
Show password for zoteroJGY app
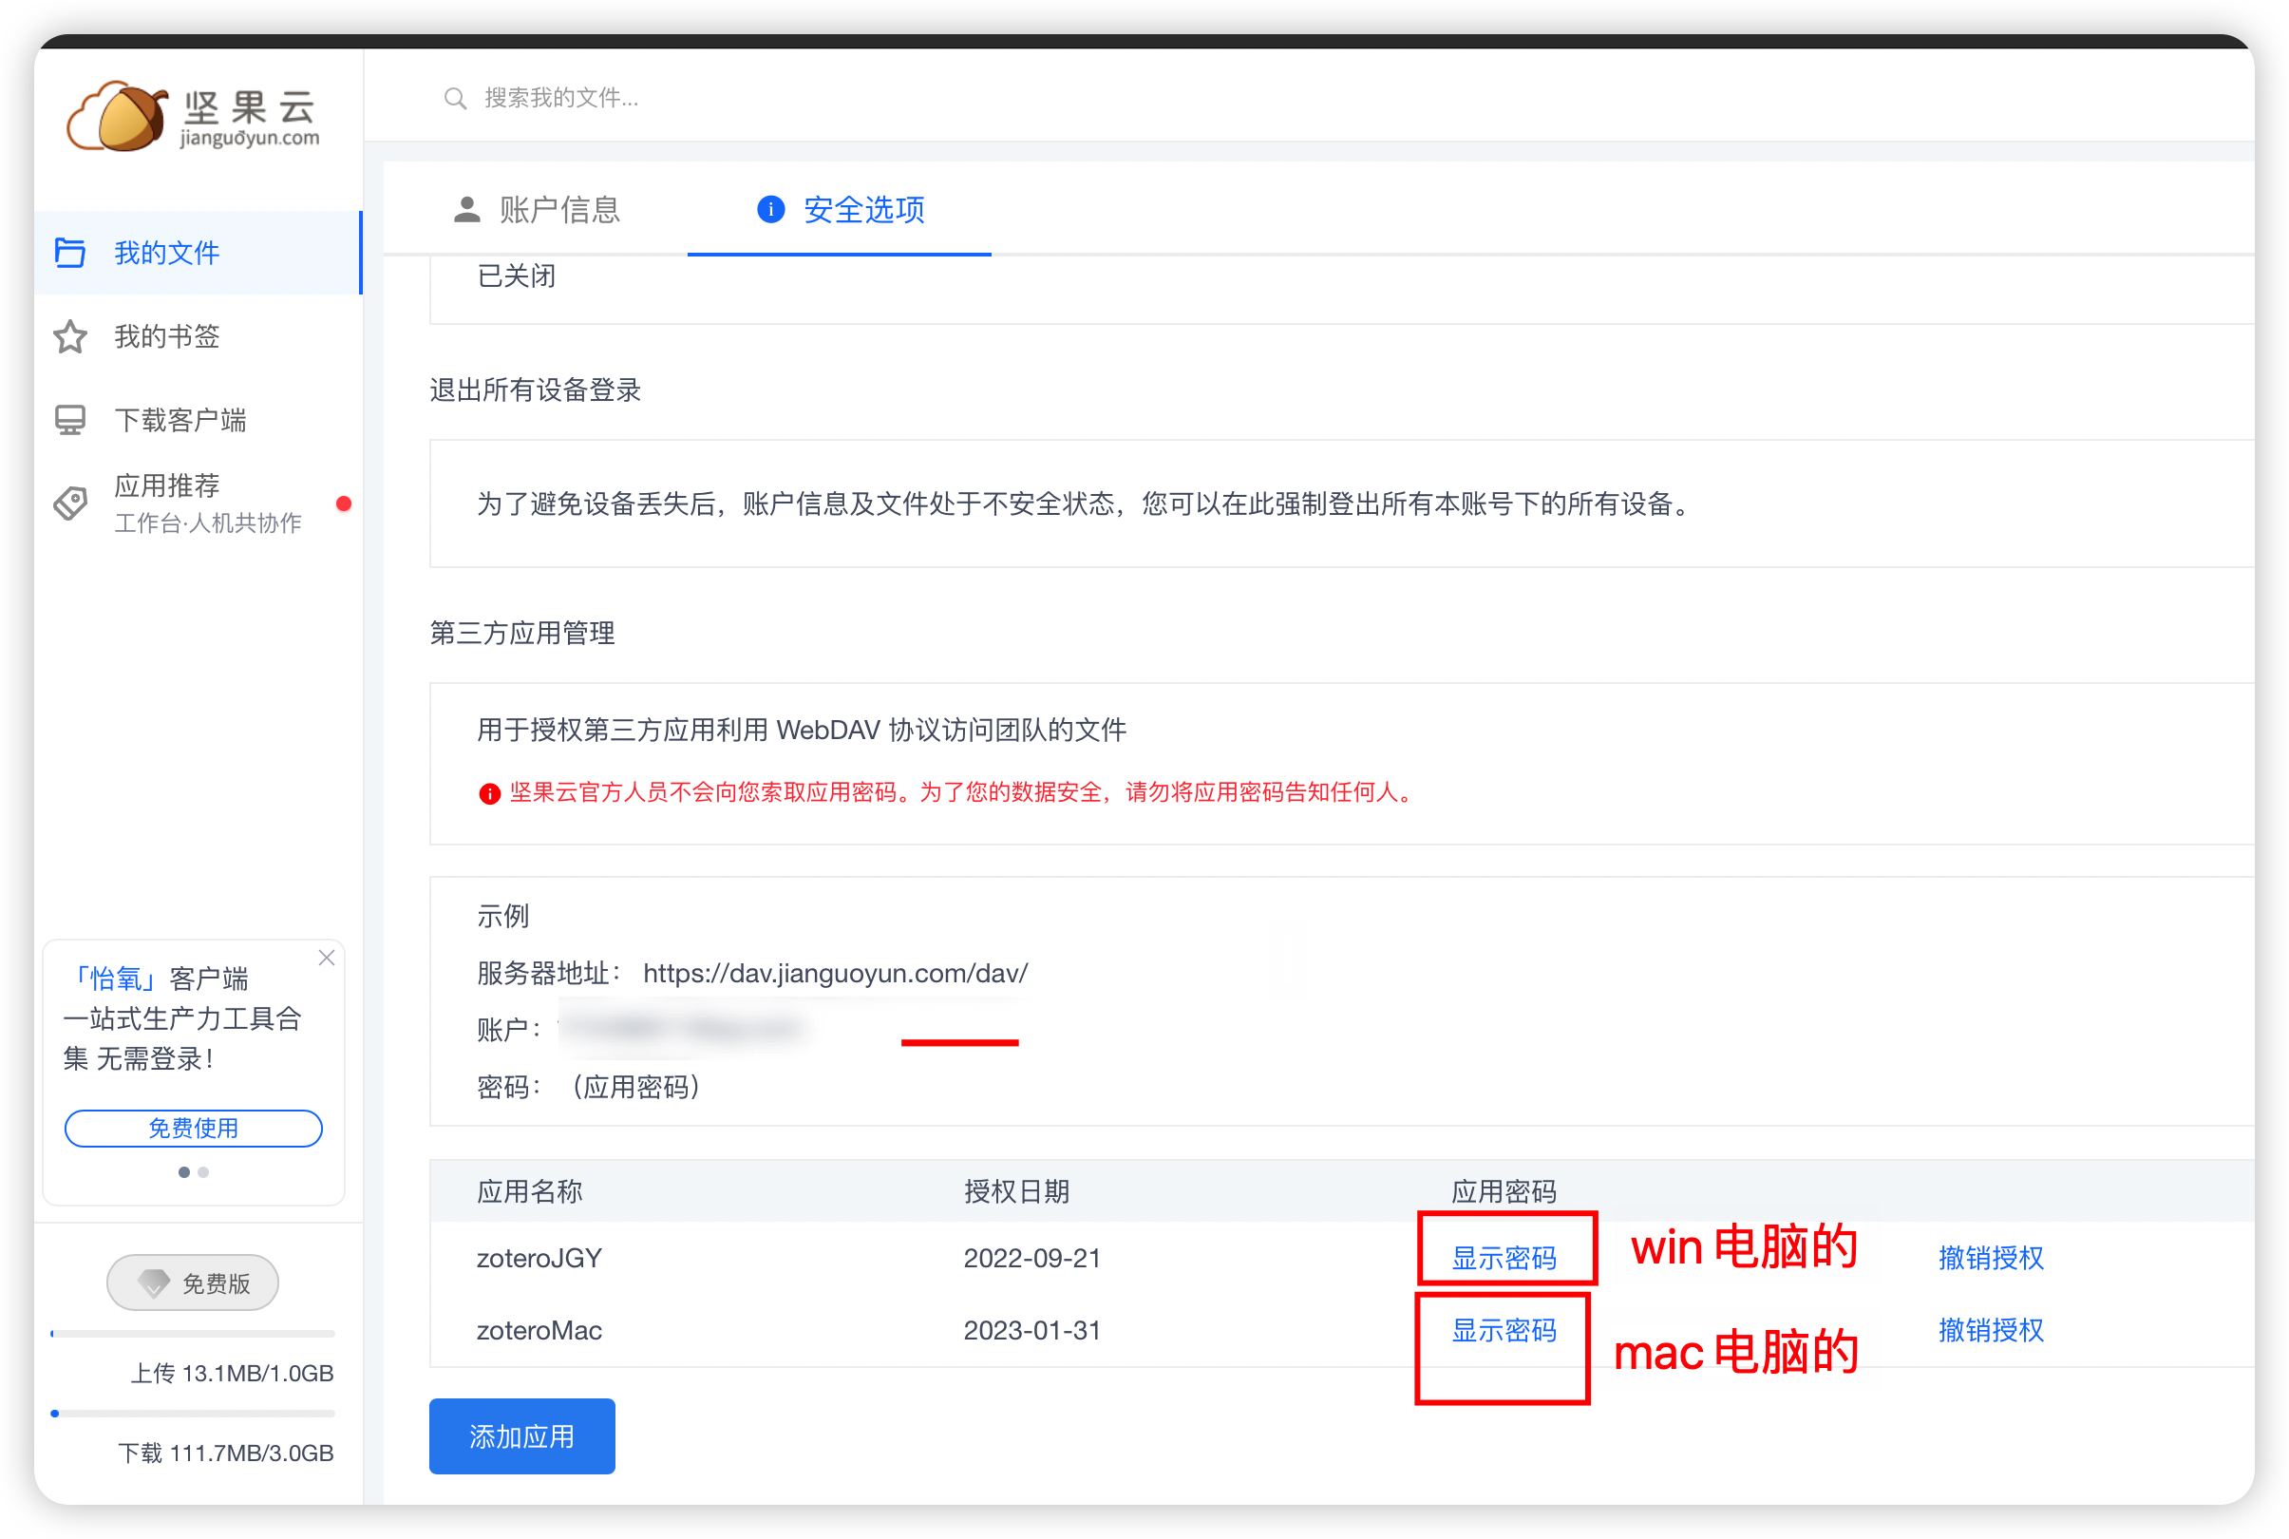1504,1257
